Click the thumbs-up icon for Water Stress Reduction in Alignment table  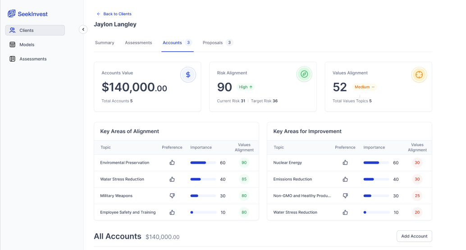tap(172, 179)
